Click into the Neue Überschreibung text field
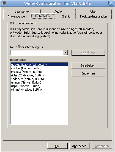The width and height of the screenshot is (115, 152). [37, 53]
